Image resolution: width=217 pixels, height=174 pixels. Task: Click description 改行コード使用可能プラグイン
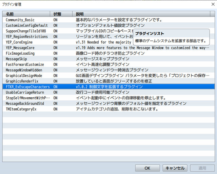click(102, 92)
